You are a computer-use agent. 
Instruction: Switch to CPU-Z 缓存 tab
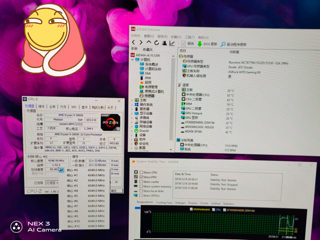[x=41, y=107]
